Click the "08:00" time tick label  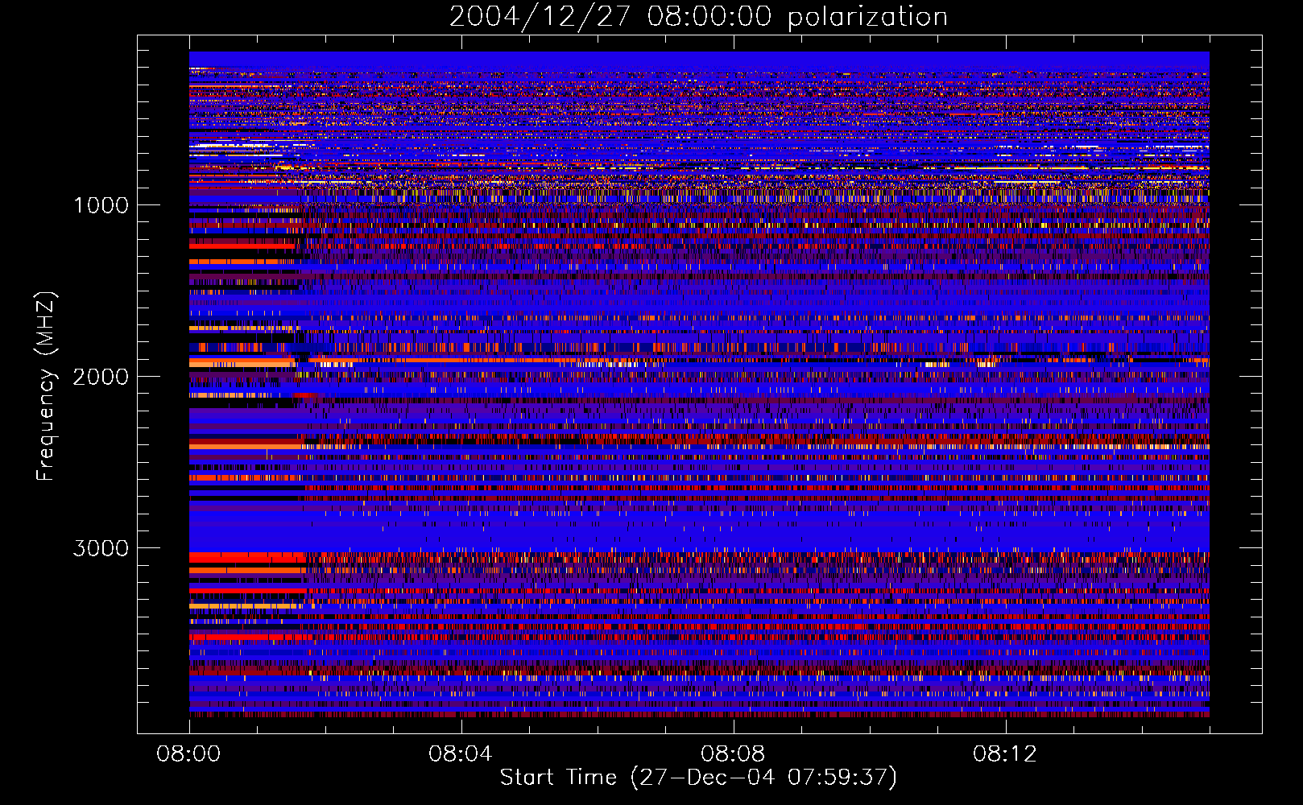point(189,754)
